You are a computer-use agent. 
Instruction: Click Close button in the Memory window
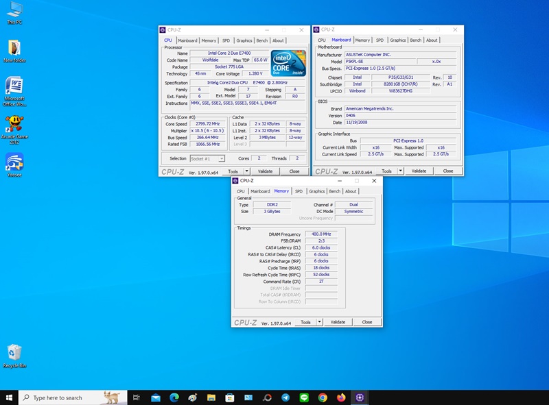(367, 322)
